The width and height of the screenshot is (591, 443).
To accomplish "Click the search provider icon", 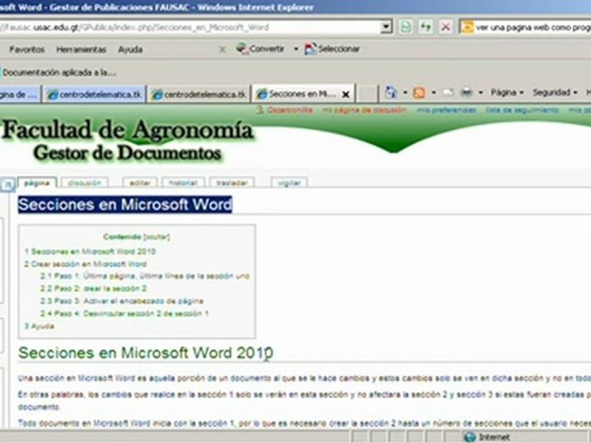I will click(467, 27).
